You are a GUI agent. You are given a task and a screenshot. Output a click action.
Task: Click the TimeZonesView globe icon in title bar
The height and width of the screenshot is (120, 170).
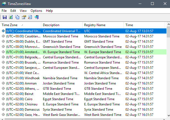(x=4, y=4)
